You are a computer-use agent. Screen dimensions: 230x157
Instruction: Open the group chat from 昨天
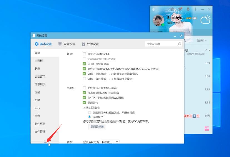pos(198,116)
